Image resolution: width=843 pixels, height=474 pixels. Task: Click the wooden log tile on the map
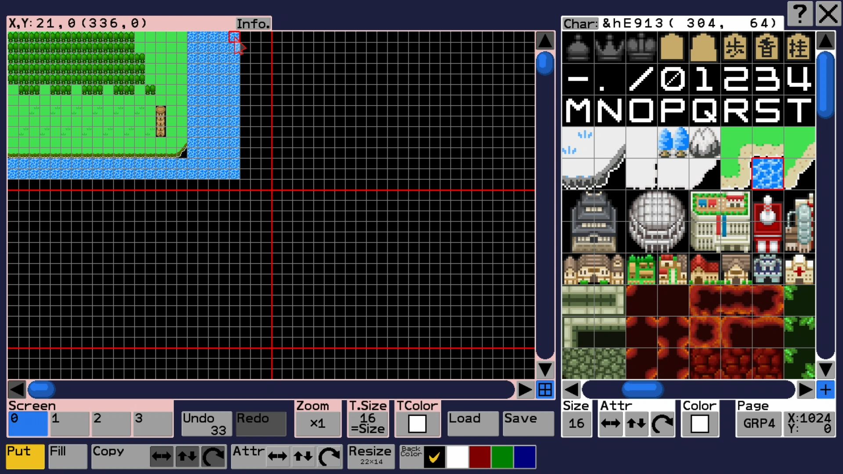[x=161, y=121]
